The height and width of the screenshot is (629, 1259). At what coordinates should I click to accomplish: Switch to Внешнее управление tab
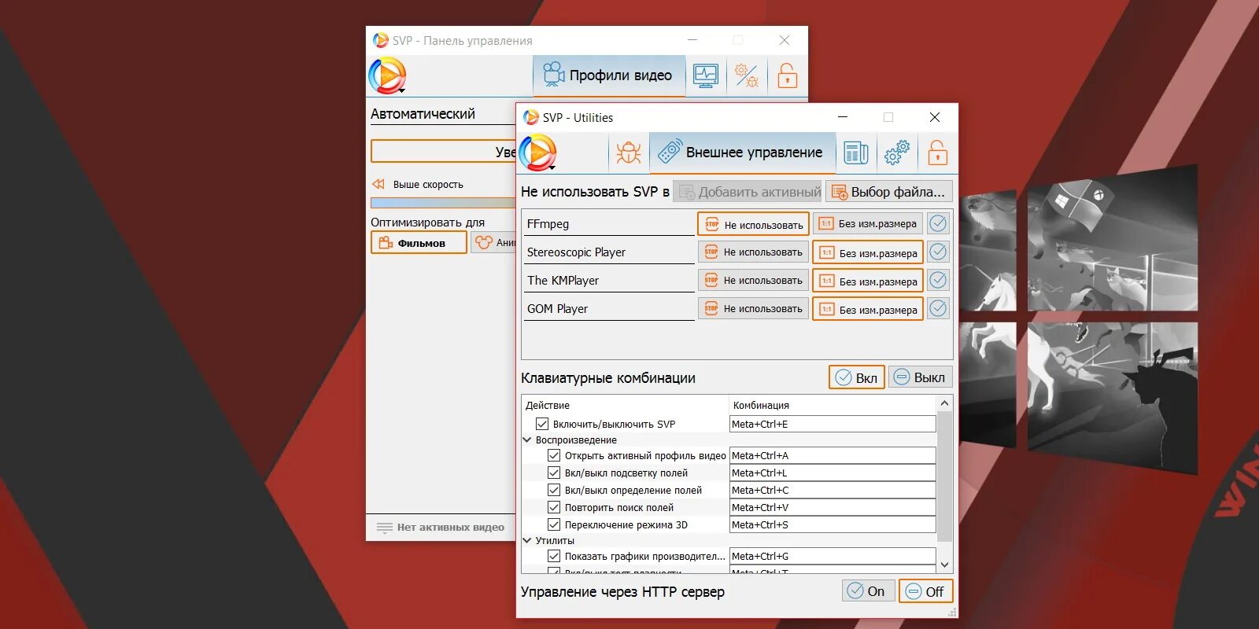[x=742, y=153]
